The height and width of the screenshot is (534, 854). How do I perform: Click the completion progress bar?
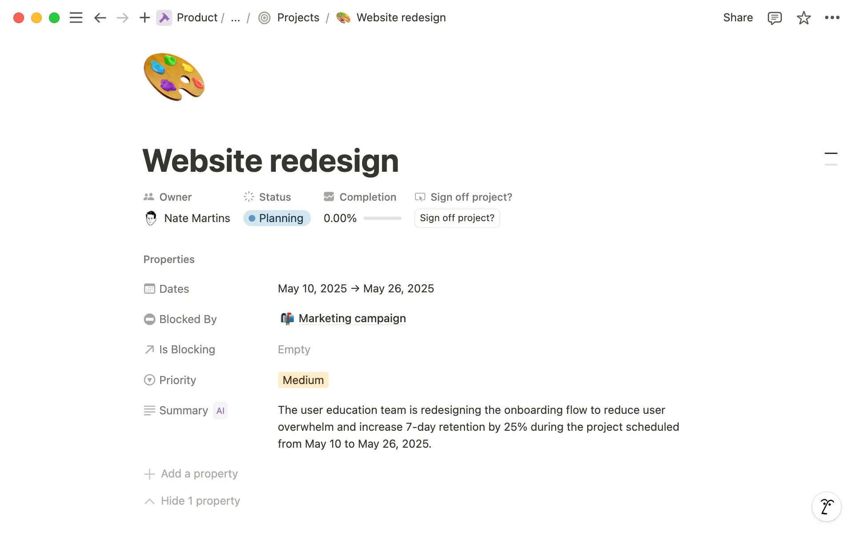point(382,218)
